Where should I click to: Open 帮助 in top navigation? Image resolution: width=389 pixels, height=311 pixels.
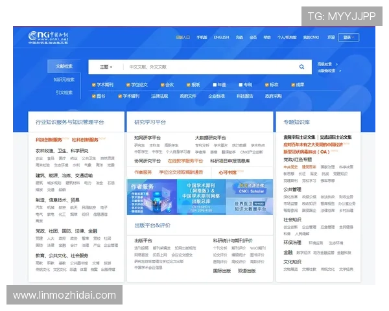tap(267, 37)
